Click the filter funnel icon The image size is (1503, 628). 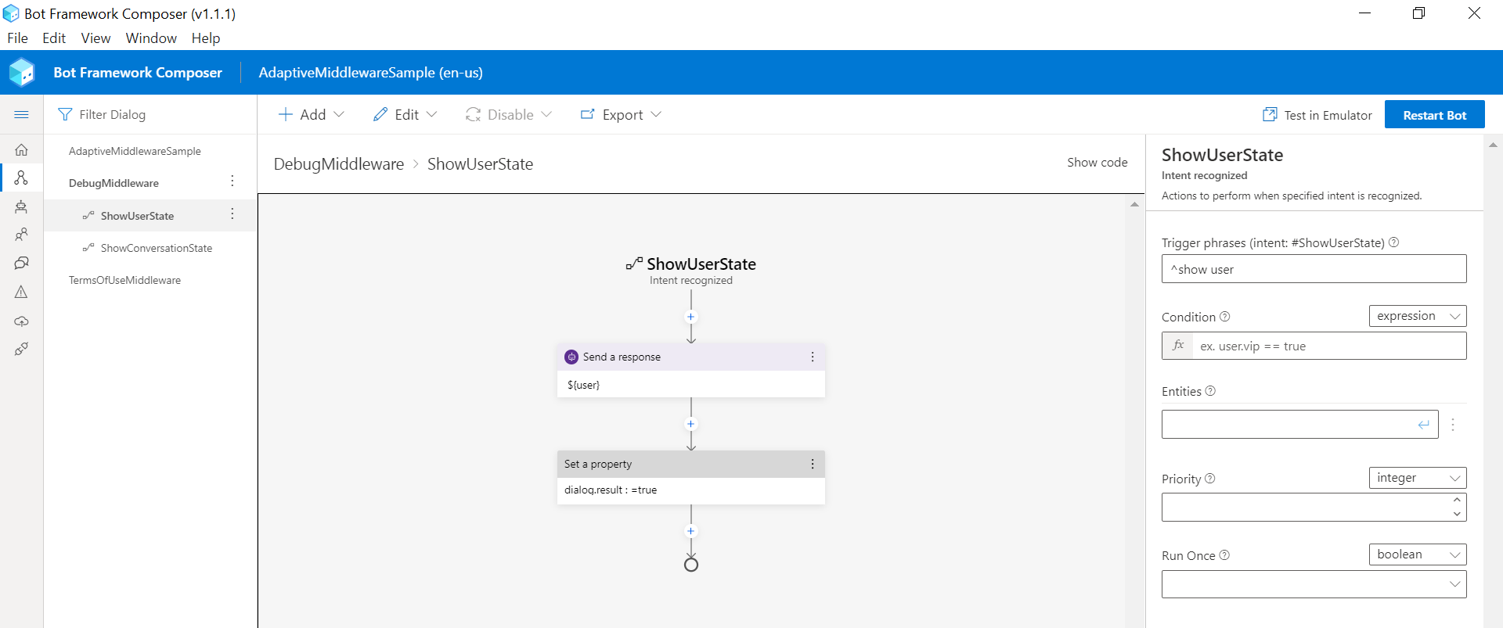tap(65, 114)
